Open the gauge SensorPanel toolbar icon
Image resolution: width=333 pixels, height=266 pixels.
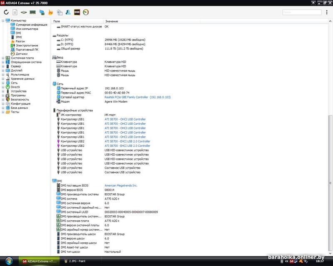pyautogui.click(x=86, y=12)
